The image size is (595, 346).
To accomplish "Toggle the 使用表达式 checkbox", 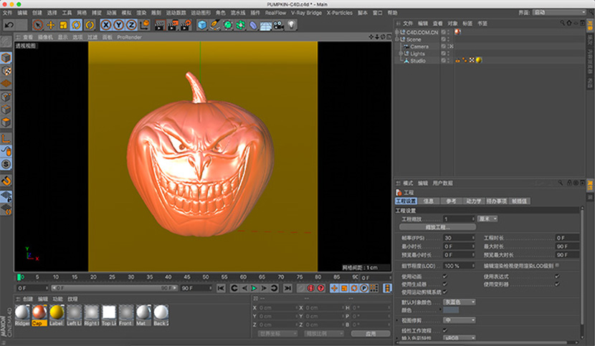I will [x=557, y=277].
